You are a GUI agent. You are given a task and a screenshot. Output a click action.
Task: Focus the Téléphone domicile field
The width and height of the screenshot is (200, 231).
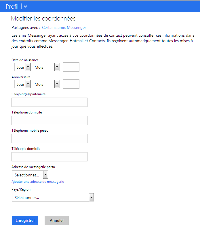click(49, 120)
